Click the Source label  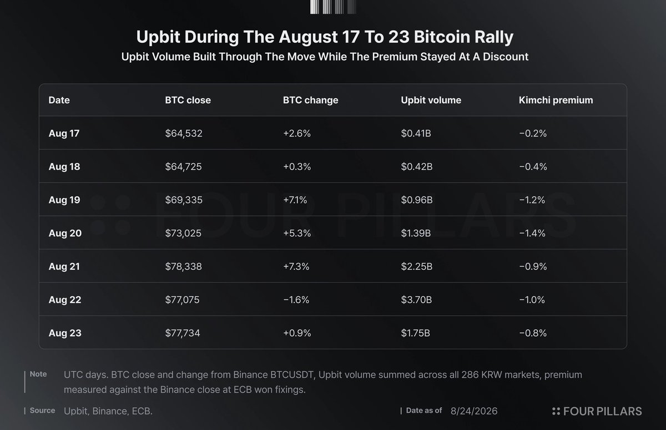tap(42, 411)
